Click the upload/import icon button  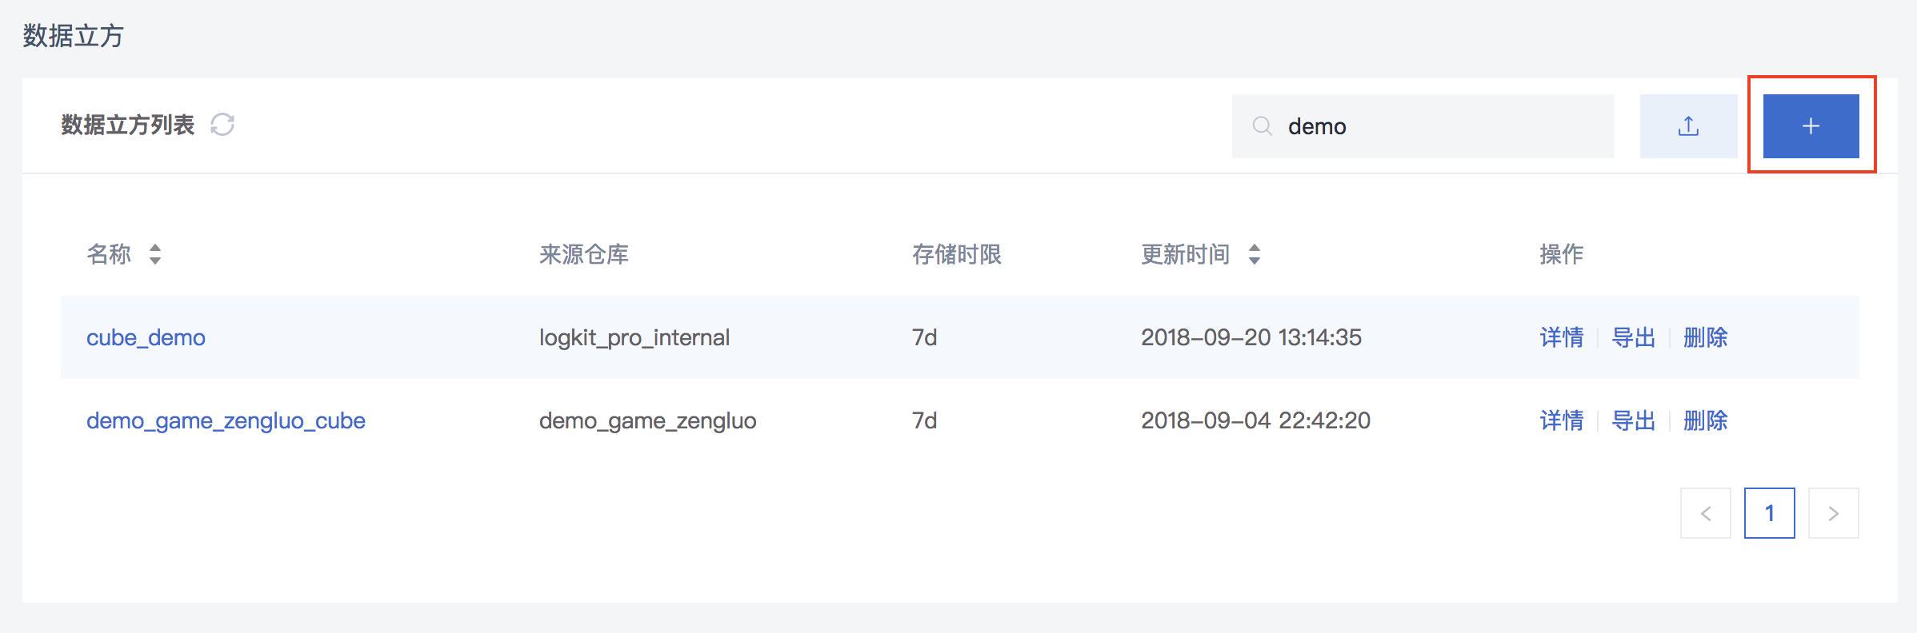[x=1688, y=126]
